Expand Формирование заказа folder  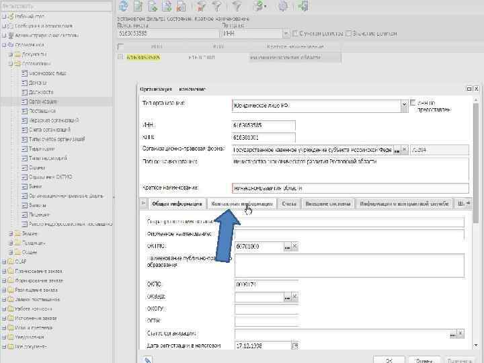tap(4, 280)
